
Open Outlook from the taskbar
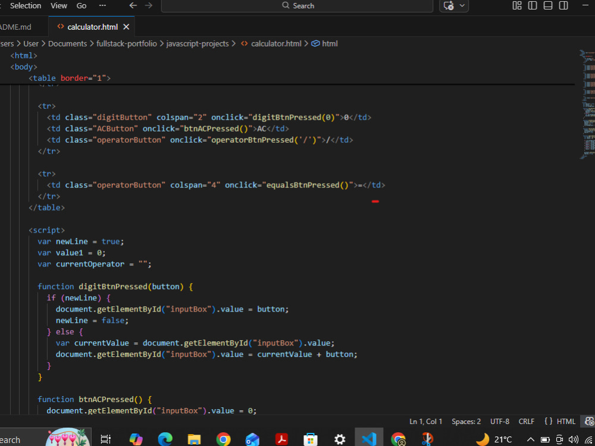[252, 439]
